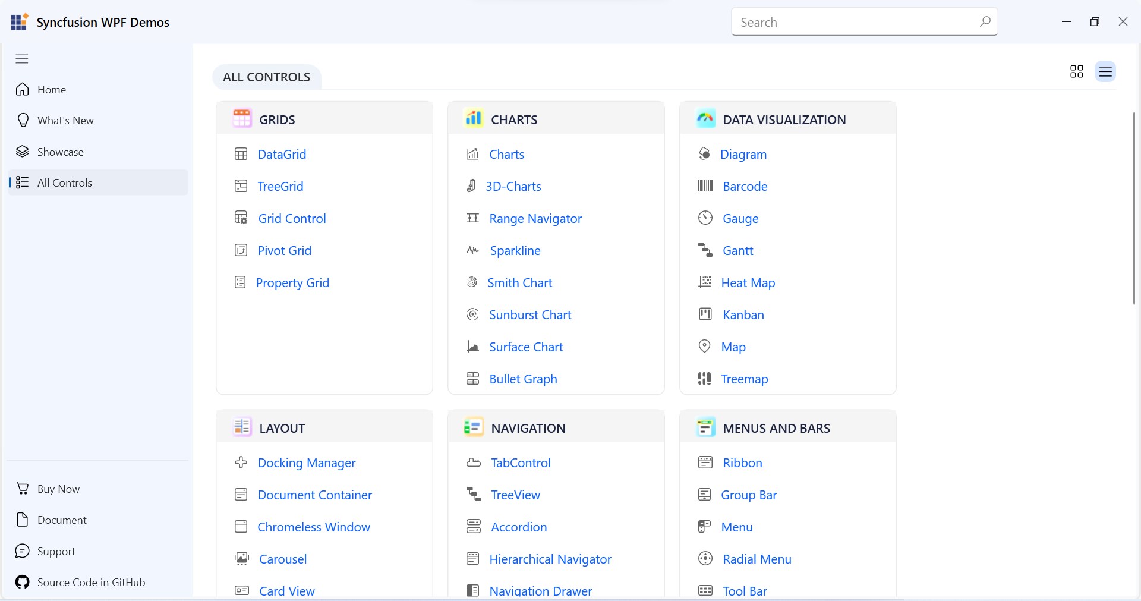
Task: Click the Buy Now cart icon
Action: (x=23, y=489)
